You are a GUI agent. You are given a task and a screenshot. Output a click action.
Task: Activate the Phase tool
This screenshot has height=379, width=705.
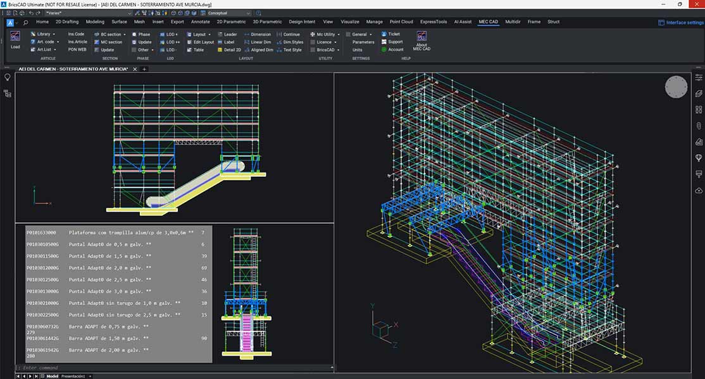click(x=142, y=33)
